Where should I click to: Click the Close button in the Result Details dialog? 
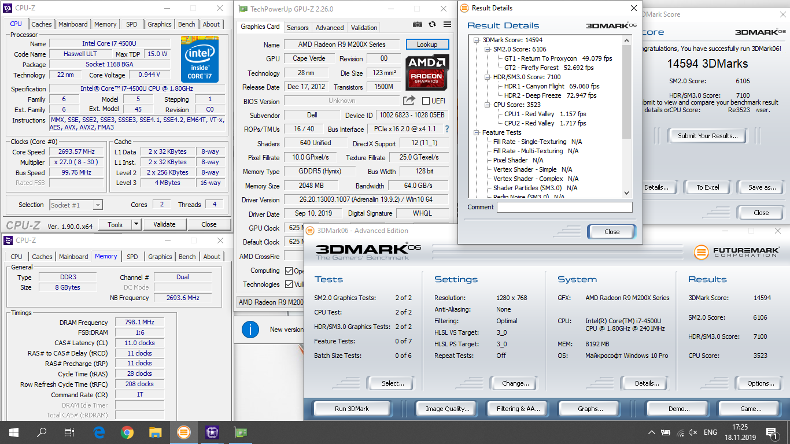612,232
